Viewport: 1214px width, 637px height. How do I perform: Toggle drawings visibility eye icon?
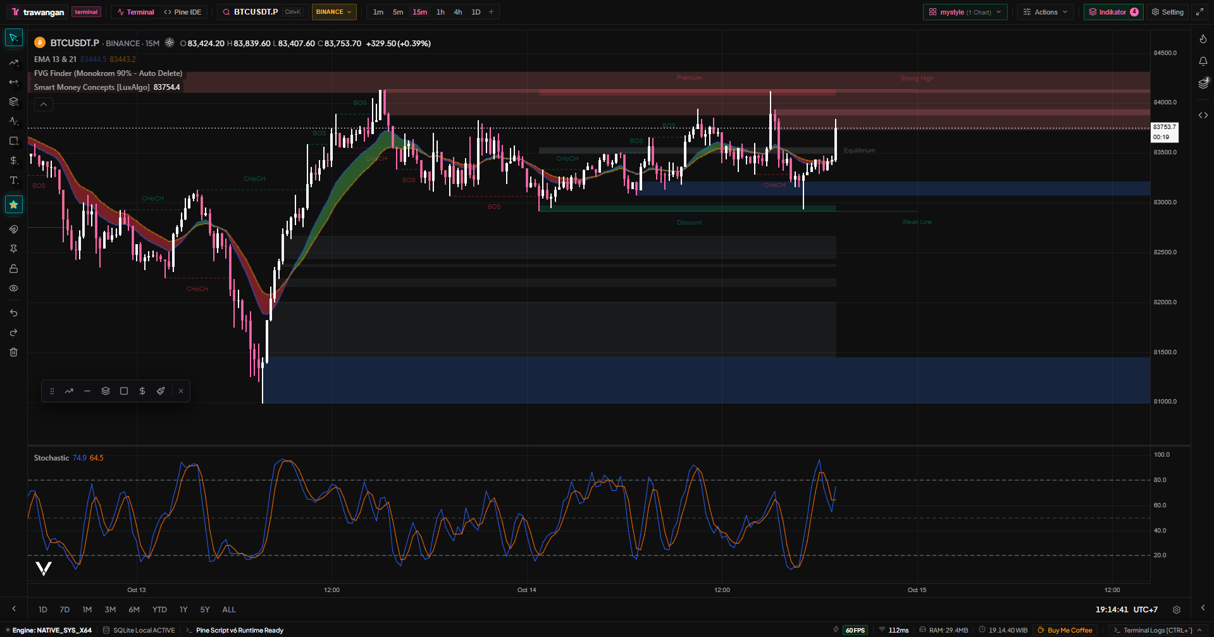click(13, 288)
